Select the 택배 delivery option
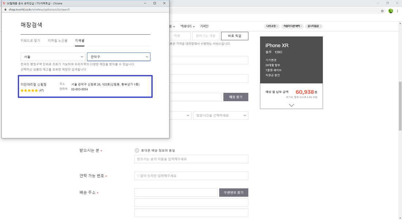 click(180, 36)
